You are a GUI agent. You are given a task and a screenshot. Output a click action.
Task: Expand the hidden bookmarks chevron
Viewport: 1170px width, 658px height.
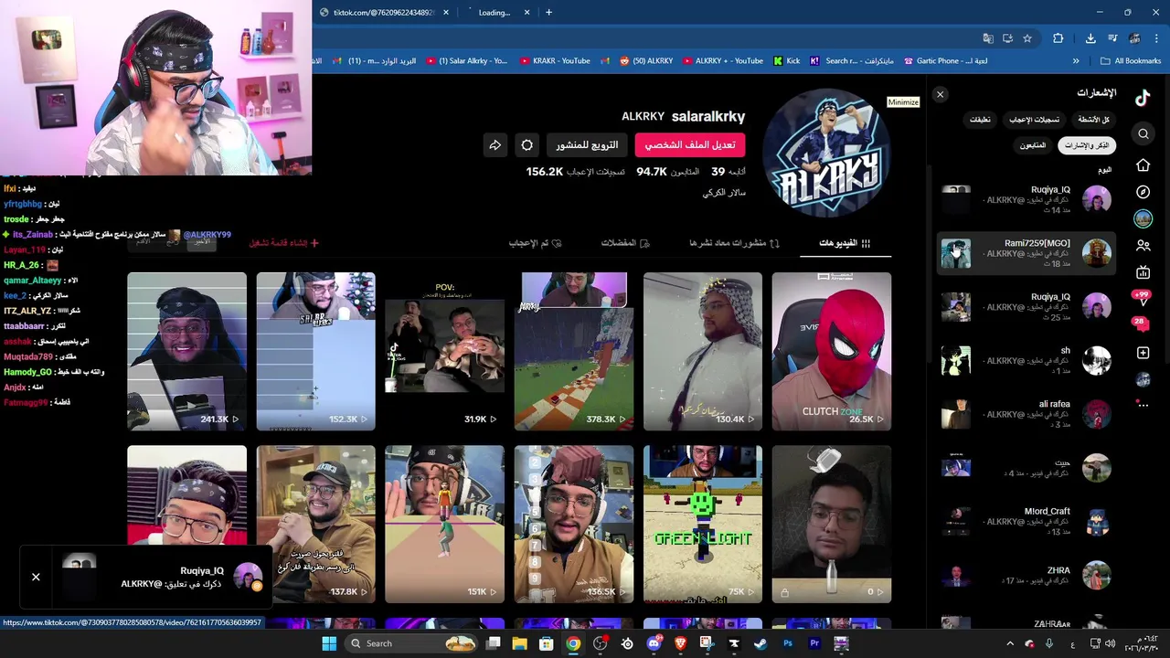[1076, 61]
